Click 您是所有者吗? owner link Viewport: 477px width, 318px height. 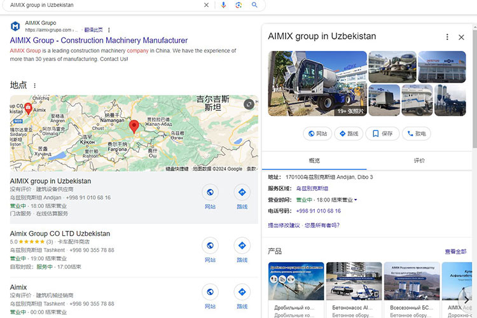[x=322, y=225]
